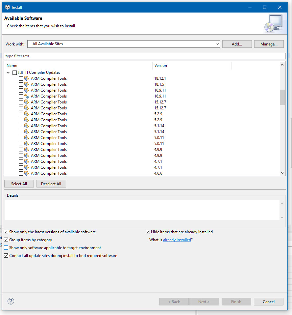Toggle Hide items that are already installed
Screen dimensions: 292x315
point(148,232)
